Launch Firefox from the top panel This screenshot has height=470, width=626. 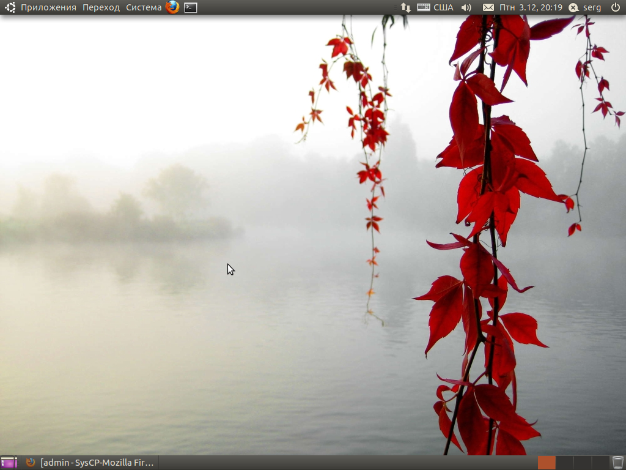(172, 7)
